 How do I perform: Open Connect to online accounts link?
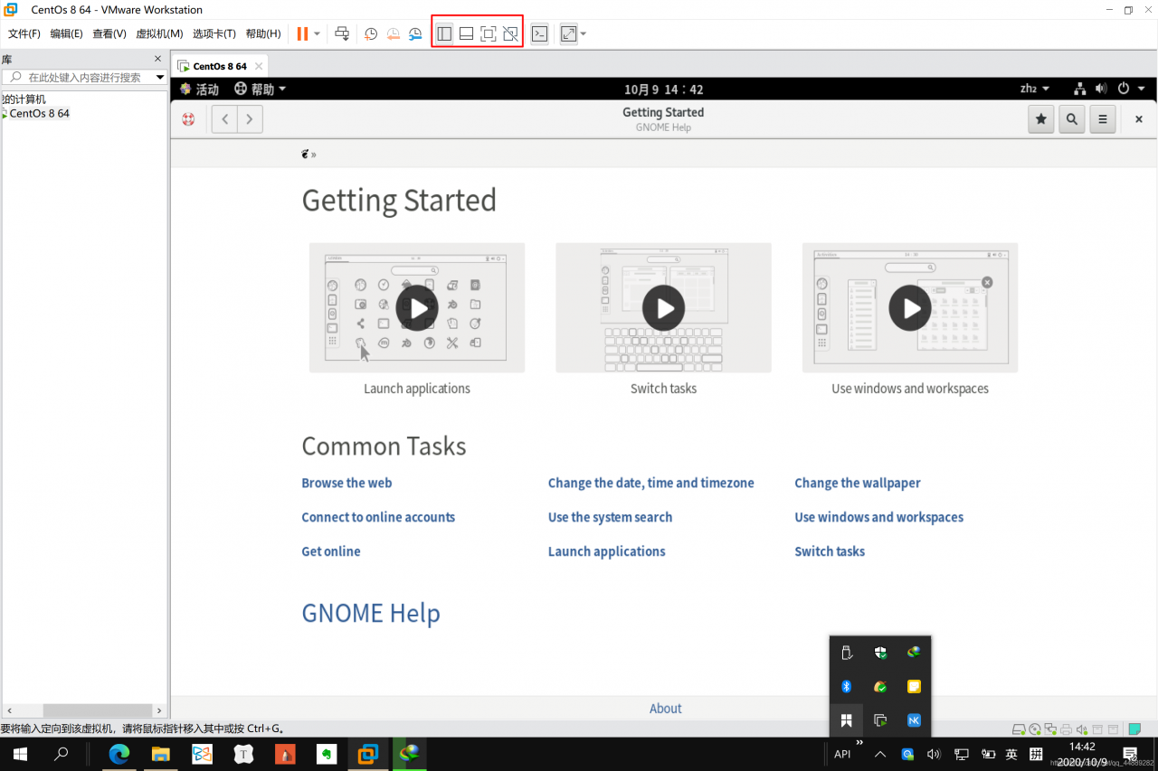[378, 517]
